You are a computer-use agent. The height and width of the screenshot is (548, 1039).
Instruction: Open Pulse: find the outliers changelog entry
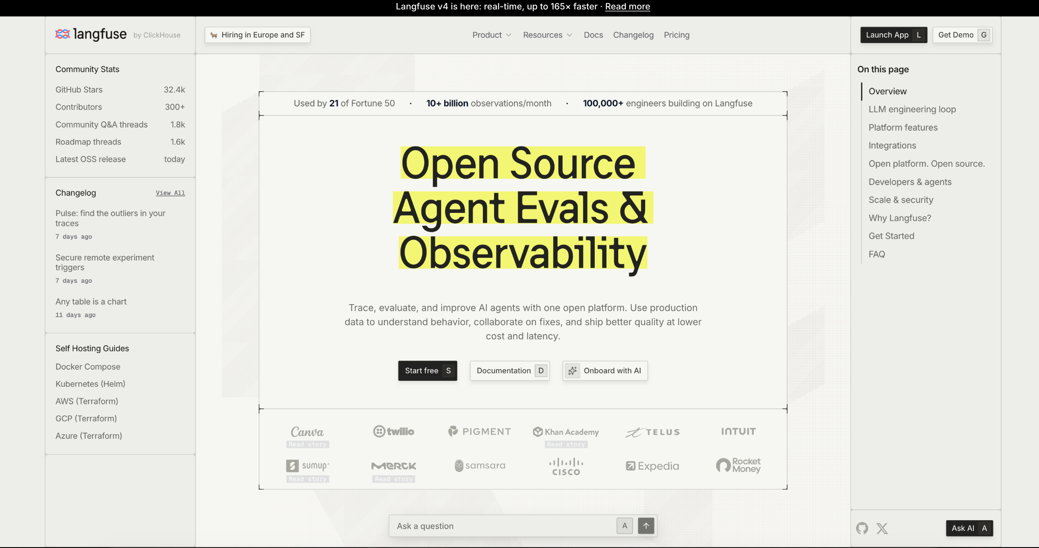[x=111, y=218]
